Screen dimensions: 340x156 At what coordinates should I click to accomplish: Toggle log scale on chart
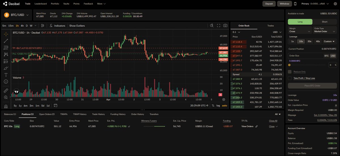218,105
